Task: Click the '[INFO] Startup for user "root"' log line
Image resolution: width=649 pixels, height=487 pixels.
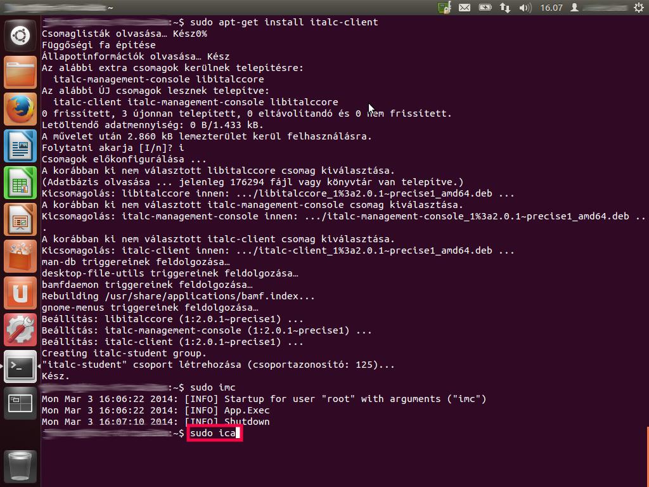Action: pos(264,399)
